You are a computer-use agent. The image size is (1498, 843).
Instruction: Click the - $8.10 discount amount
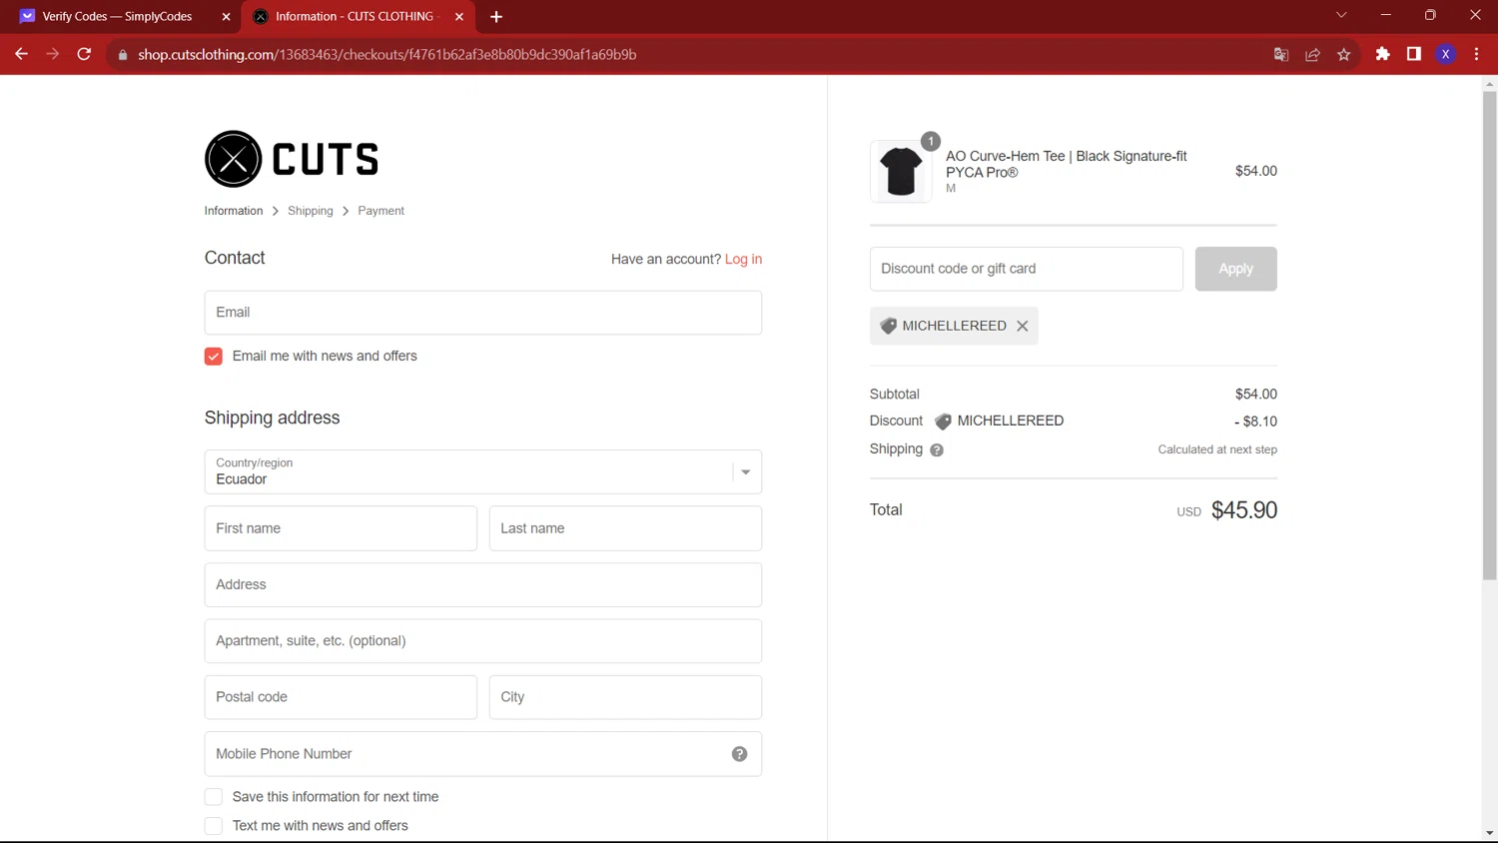(x=1255, y=421)
